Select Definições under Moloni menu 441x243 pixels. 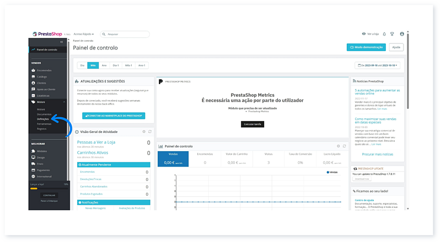(x=43, y=119)
